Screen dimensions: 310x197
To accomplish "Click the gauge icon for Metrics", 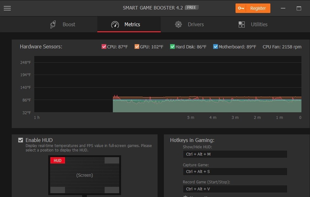I will [115, 25].
